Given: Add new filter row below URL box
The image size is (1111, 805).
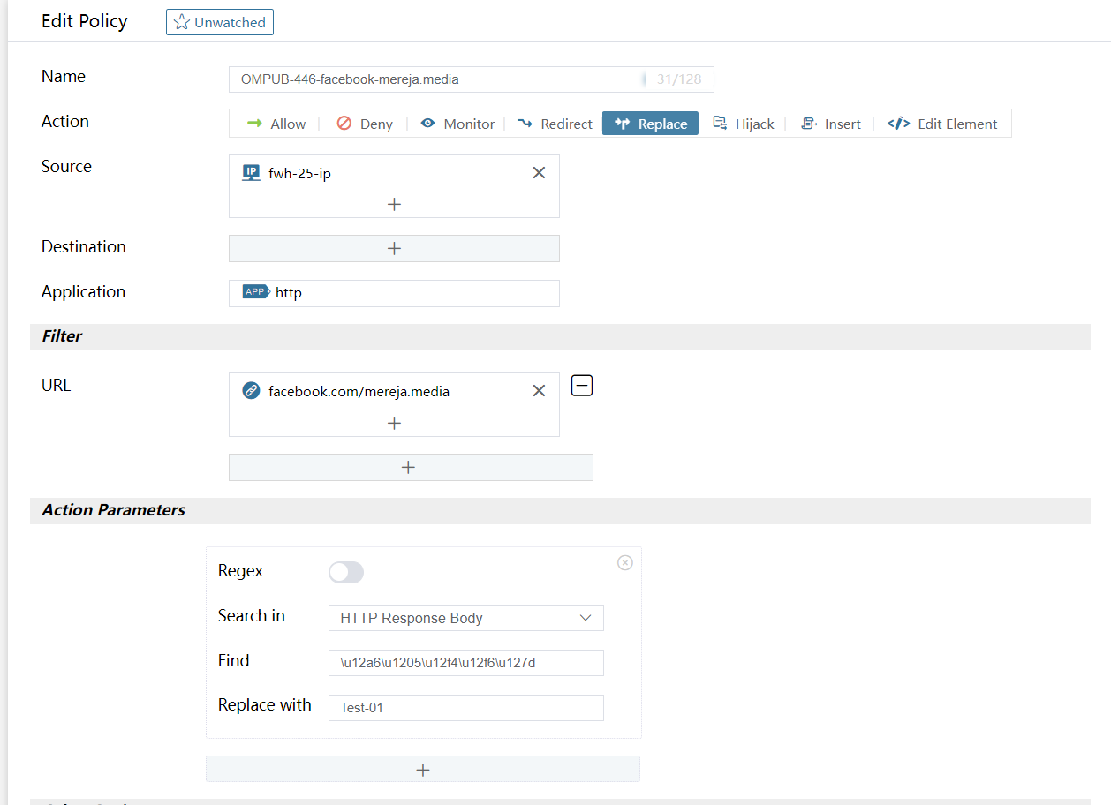Looking at the screenshot, I should click(408, 468).
